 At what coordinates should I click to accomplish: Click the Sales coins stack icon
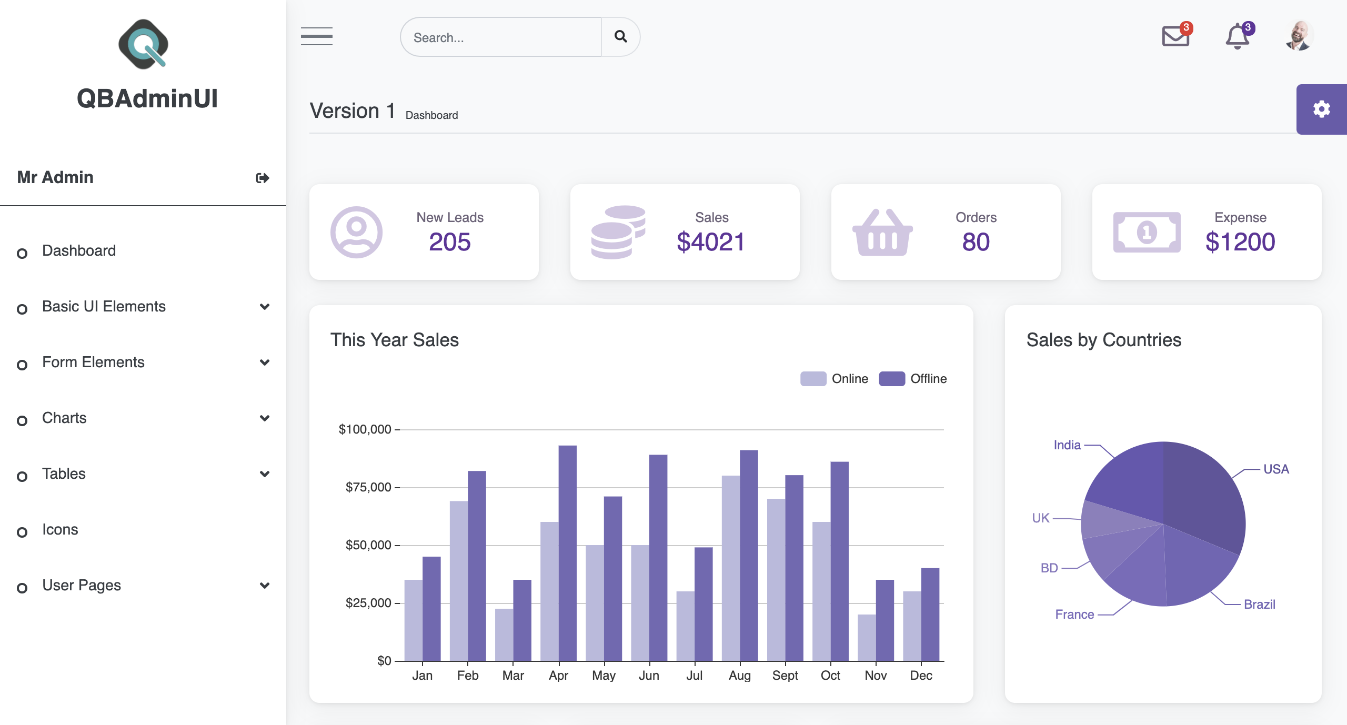point(618,232)
